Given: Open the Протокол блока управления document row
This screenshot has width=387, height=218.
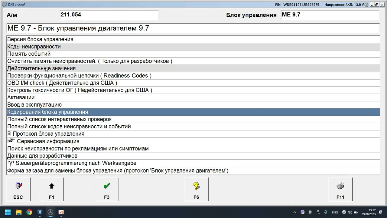Looking at the screenshot, I should [193, 134].
